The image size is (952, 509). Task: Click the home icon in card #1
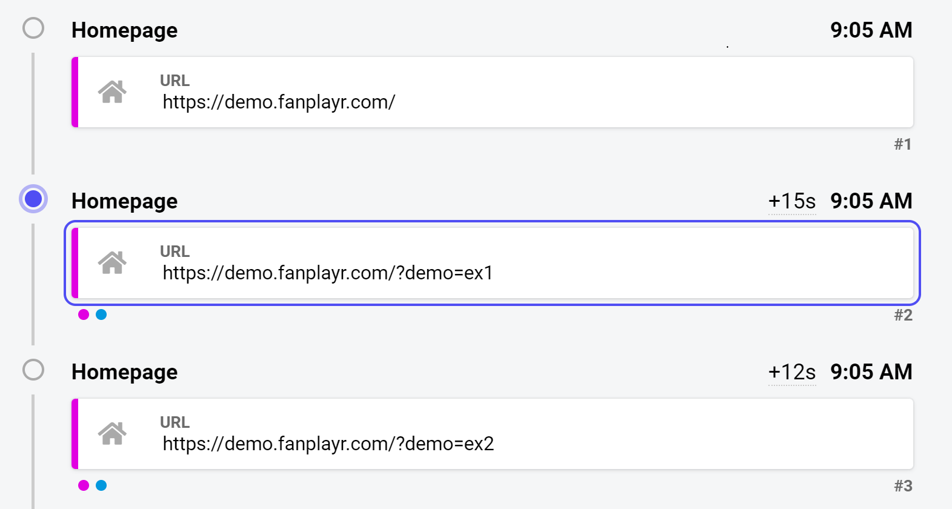tap(112, 92)
